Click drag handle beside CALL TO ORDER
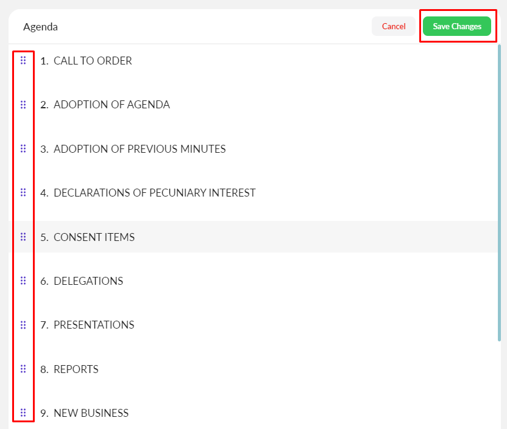Viewport: 507px width, 429px height. click(x=23, y=60)
